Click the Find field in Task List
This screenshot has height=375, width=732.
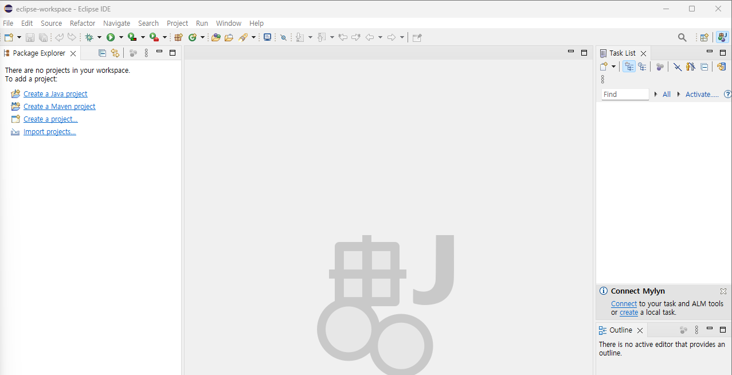point(625,94)
